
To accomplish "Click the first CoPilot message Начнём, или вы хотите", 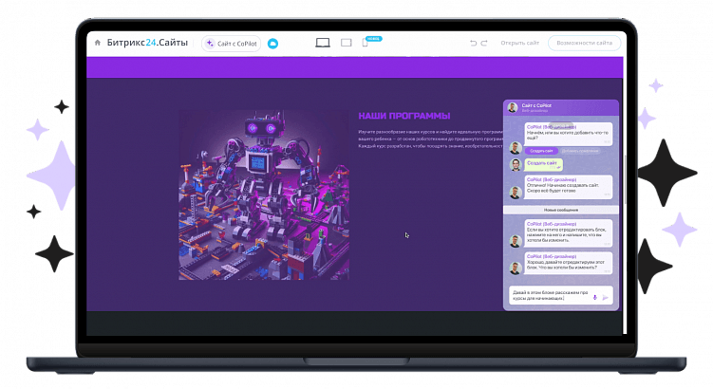I will click(x=569, y=134).
